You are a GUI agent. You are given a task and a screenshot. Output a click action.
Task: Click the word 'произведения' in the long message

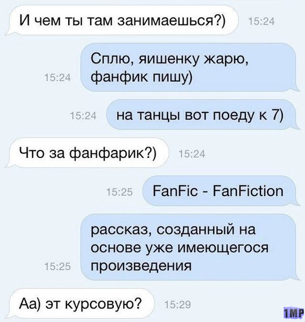point(141,266)
